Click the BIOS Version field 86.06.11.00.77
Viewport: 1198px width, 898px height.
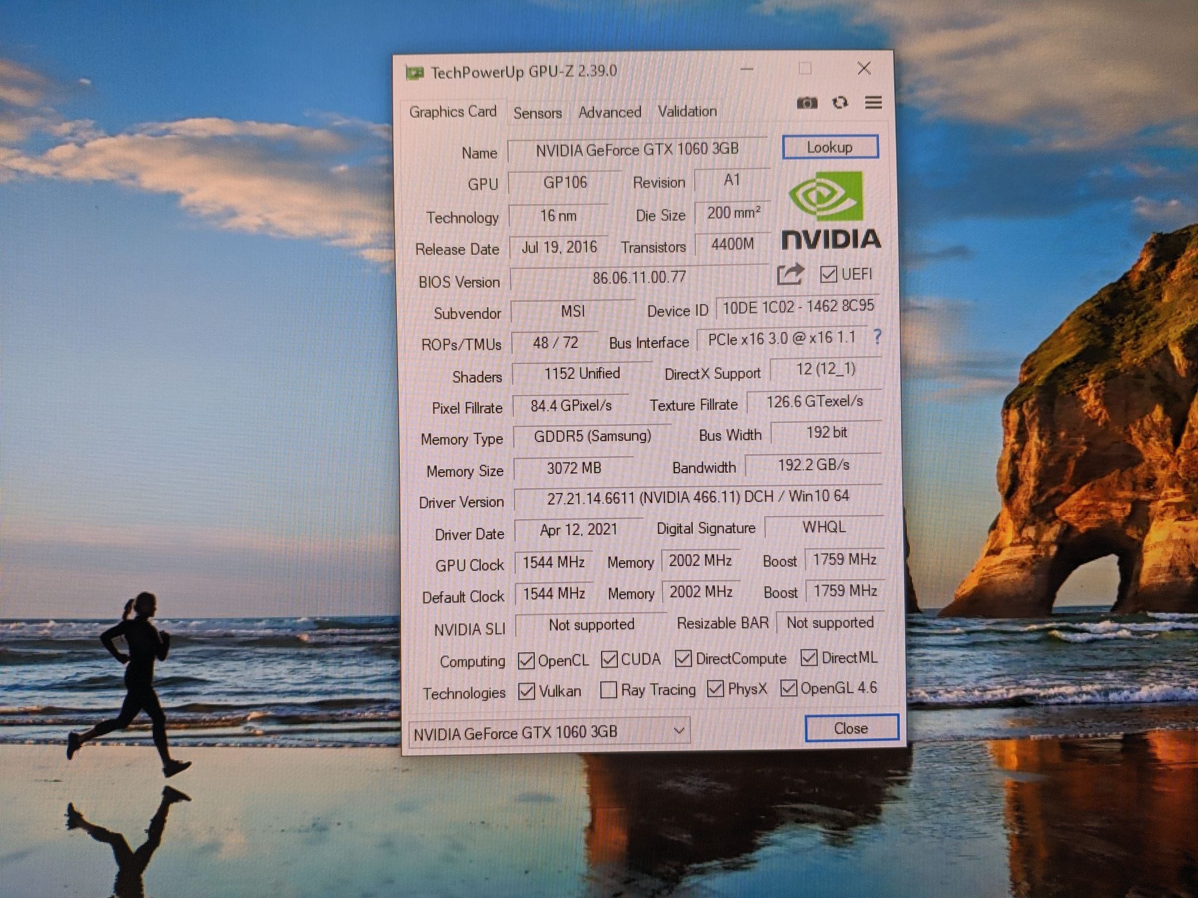(639, 277)
